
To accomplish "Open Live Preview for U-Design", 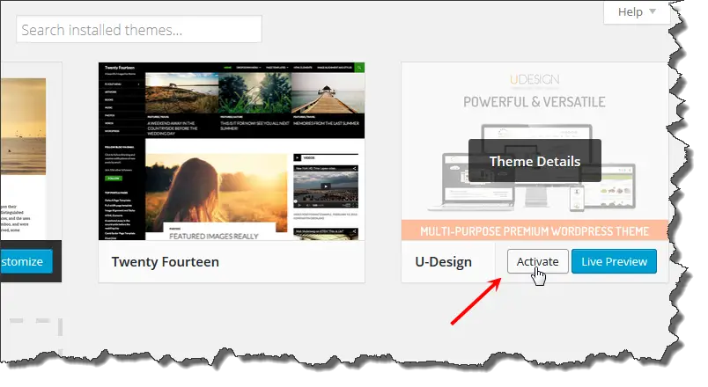I will pyautogui.click(x=614, y=261).
